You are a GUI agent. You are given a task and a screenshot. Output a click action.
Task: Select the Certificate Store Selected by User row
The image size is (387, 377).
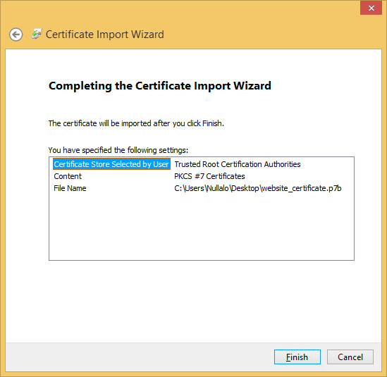coord(202,164)
